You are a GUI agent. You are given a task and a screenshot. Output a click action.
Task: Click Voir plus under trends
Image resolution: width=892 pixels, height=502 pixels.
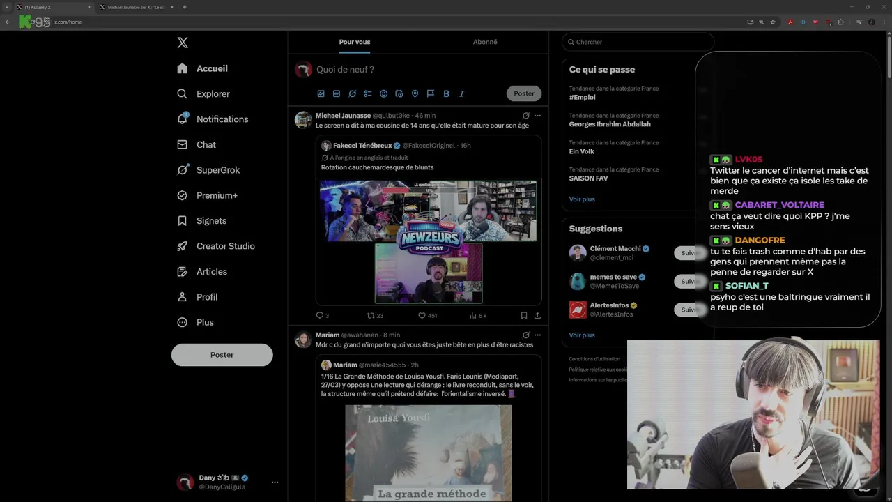click(582, 199)
